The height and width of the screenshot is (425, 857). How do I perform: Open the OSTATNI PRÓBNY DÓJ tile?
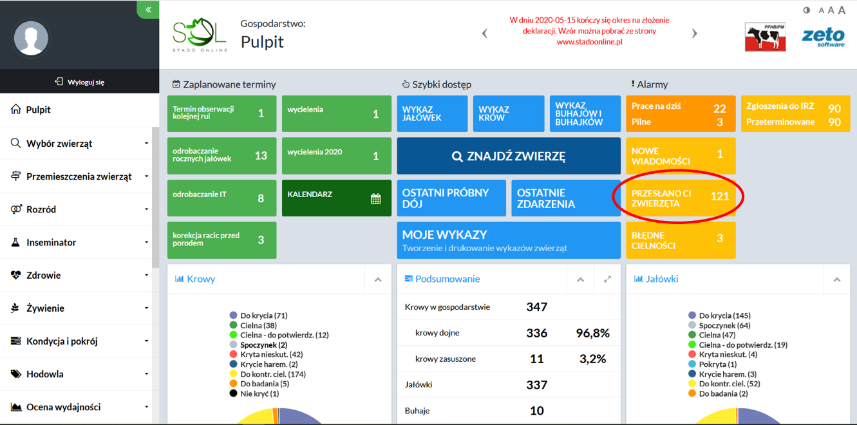451,198
